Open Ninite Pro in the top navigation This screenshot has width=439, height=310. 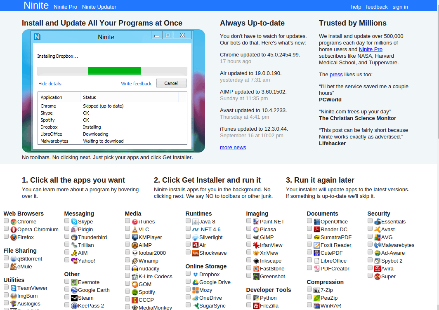(65, 7)
